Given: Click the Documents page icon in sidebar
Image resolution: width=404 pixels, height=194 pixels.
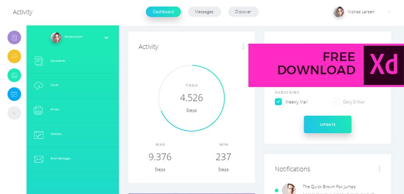Looking at the screenshot, I should tap(39, 61).
